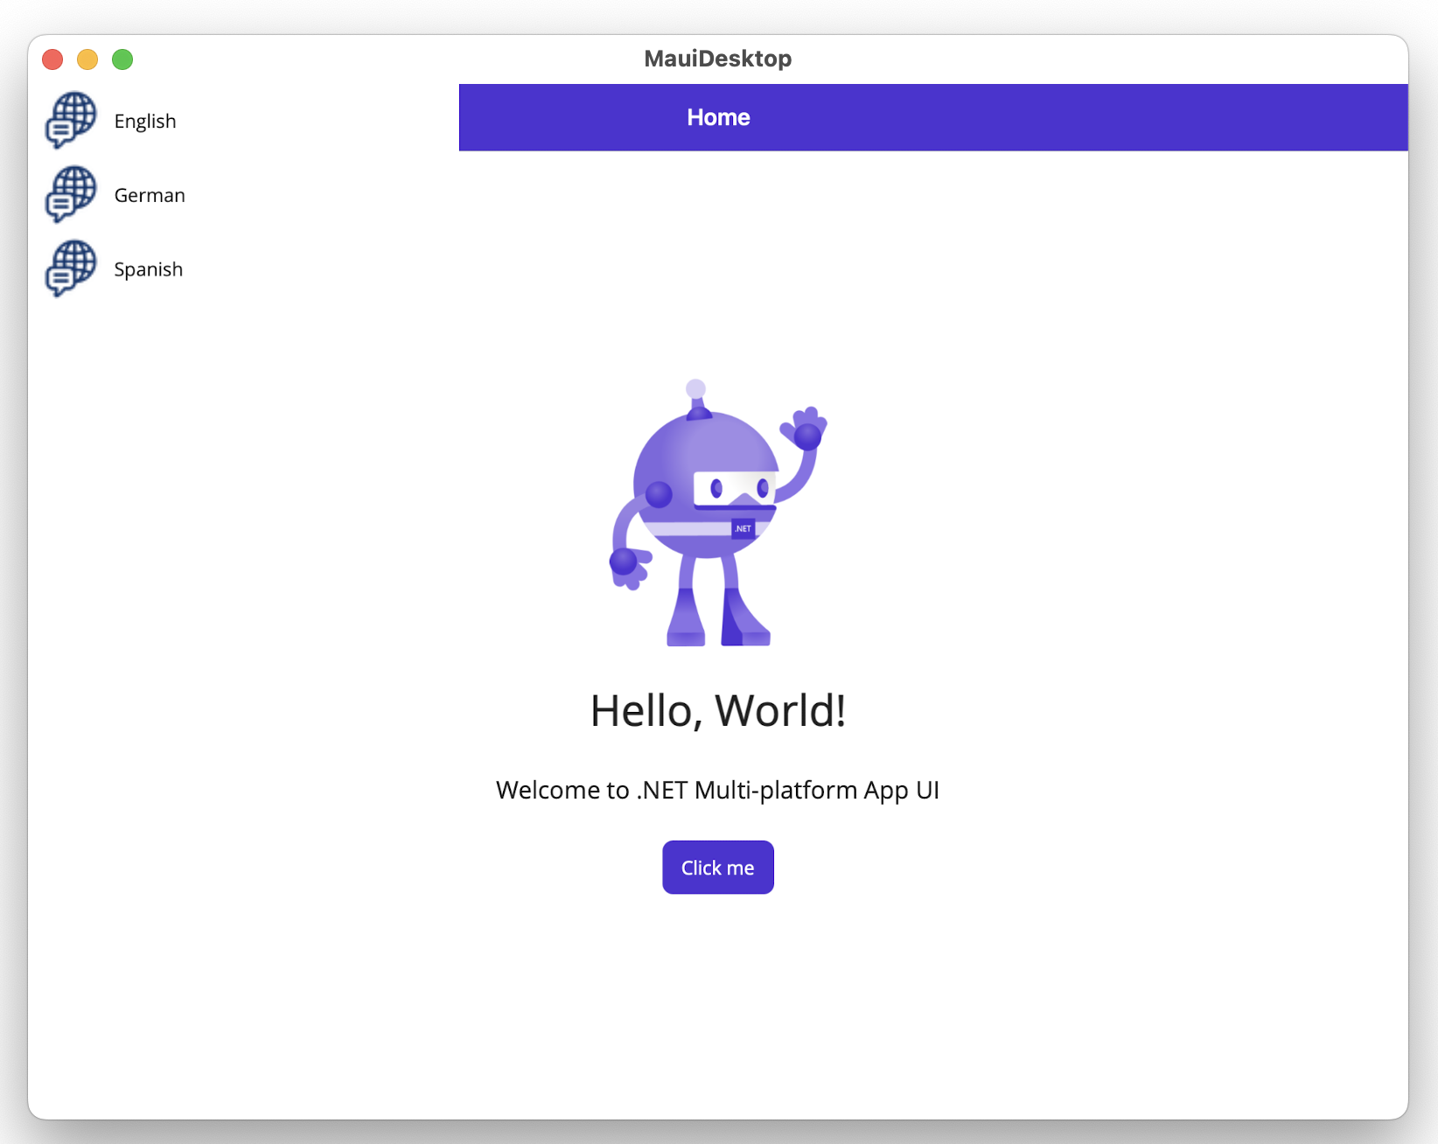Click the Home page title

point(718,117)
